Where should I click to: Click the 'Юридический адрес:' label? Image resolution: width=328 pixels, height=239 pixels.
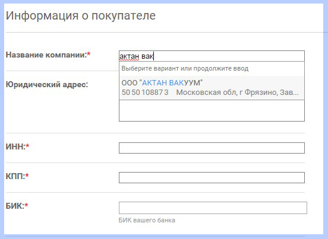[47, 85]
